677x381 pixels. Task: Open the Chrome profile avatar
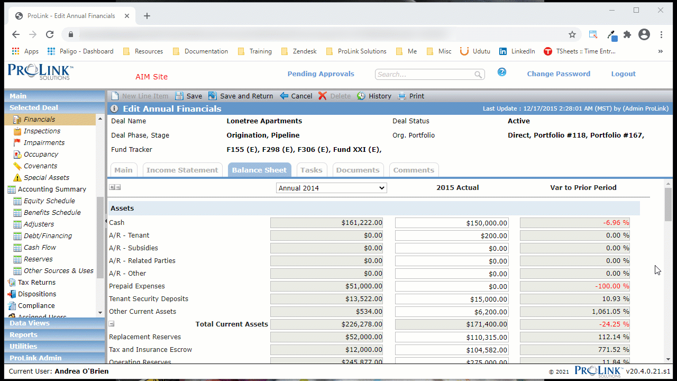[x=644, y=34]
